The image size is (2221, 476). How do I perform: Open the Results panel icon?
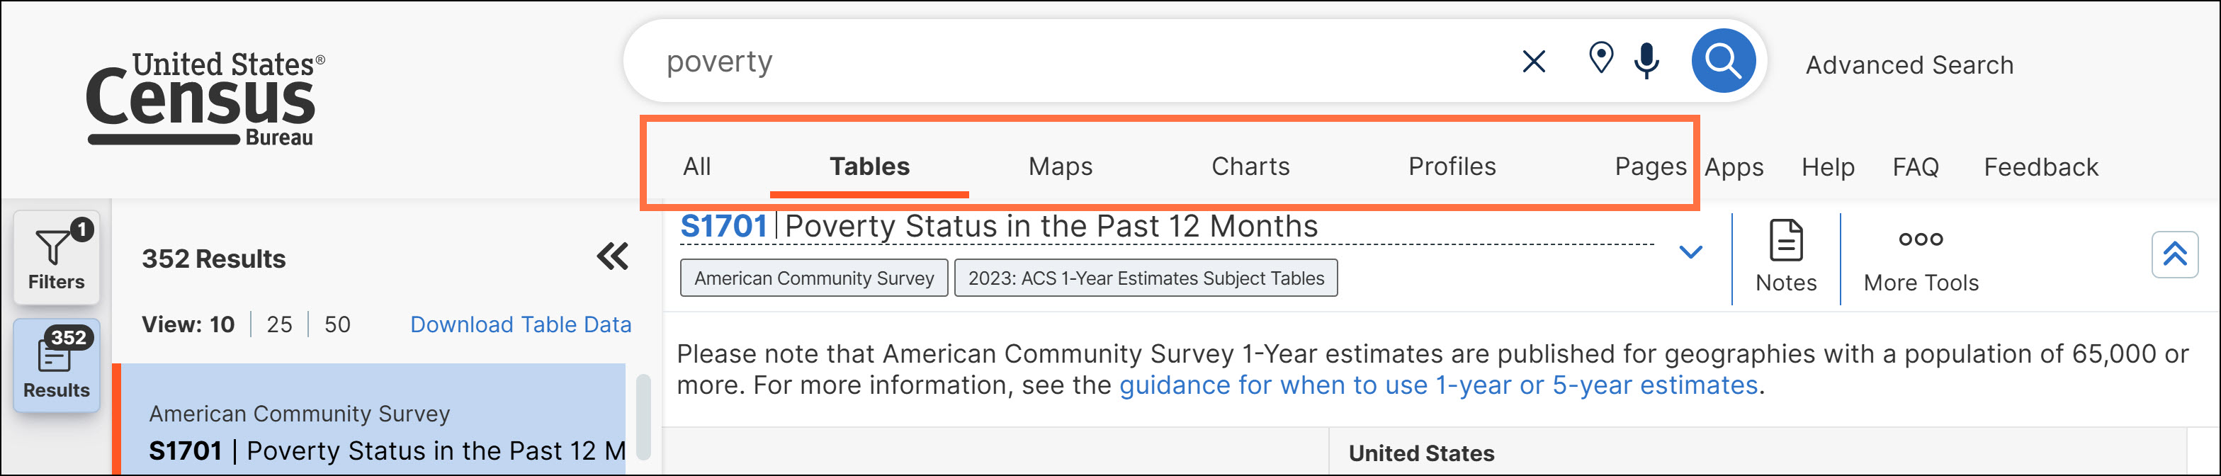56,365
